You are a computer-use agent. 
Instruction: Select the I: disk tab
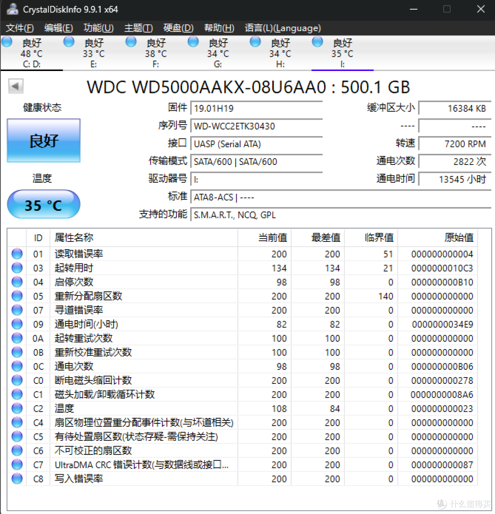342,53
